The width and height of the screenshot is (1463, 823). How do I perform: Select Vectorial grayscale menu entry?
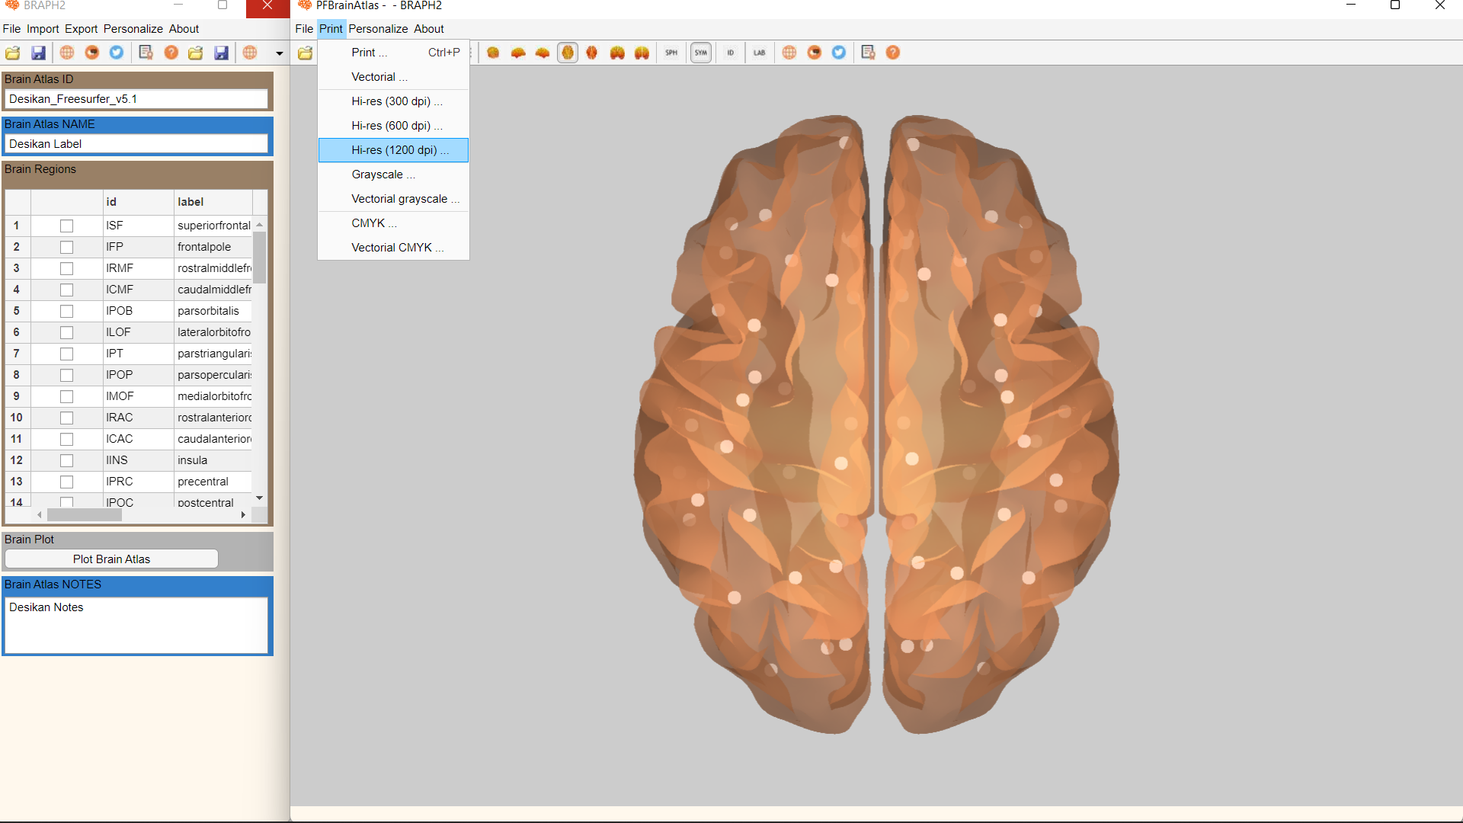point(399,199)
